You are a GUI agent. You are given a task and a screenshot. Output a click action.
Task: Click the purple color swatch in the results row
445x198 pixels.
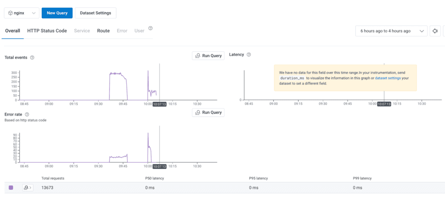[x=11, y=188]
